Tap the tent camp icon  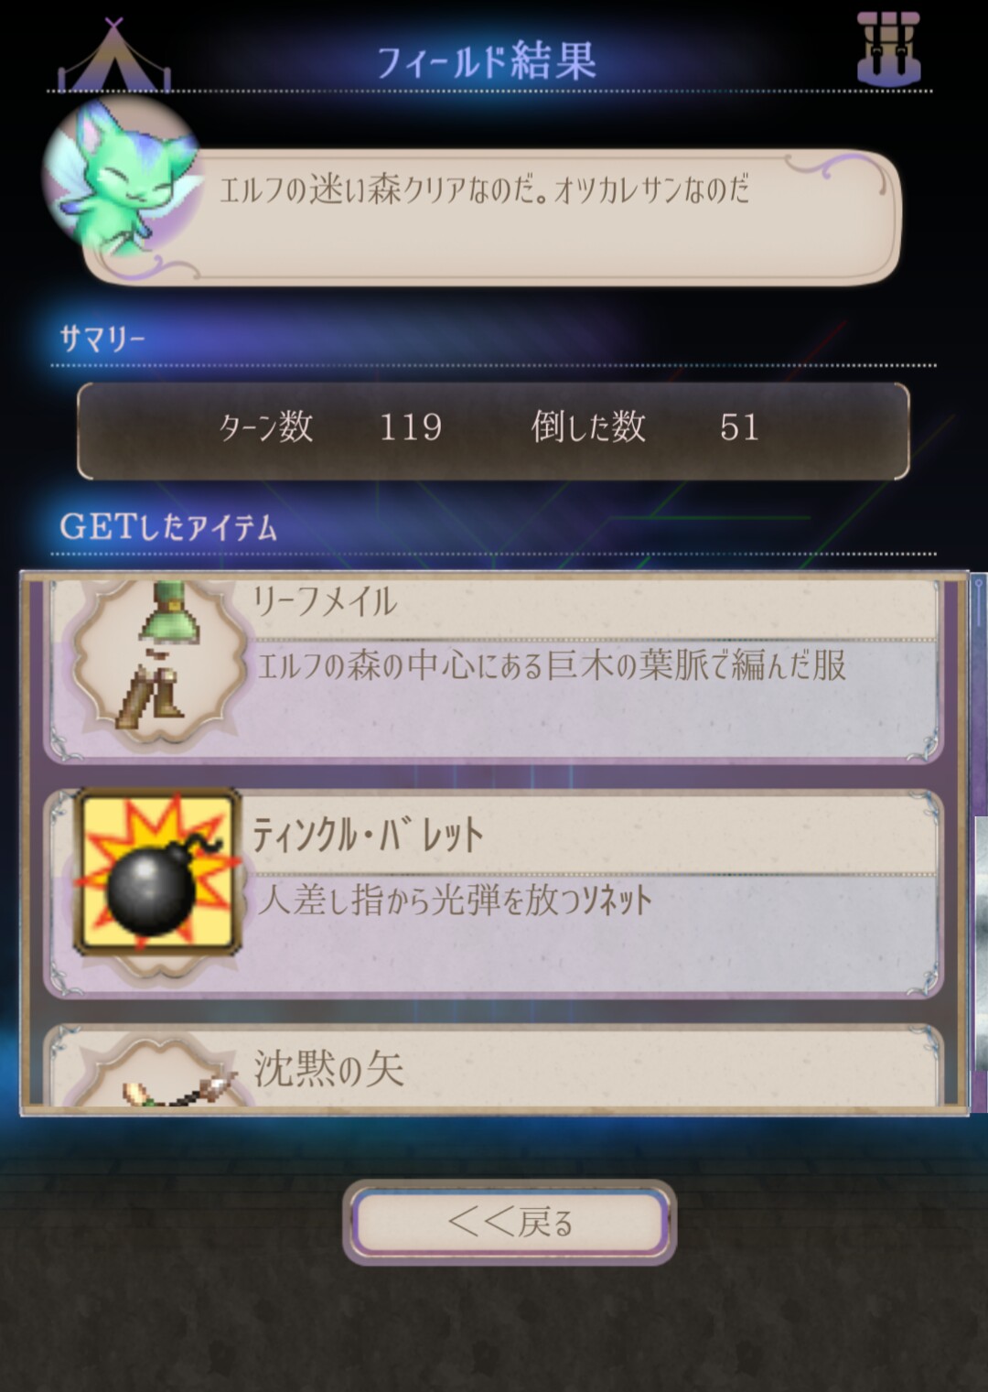coord(113,55)
